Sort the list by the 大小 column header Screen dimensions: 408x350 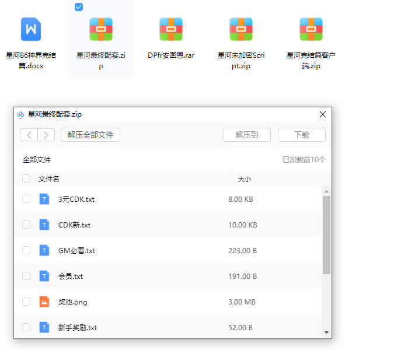[245, 179]
